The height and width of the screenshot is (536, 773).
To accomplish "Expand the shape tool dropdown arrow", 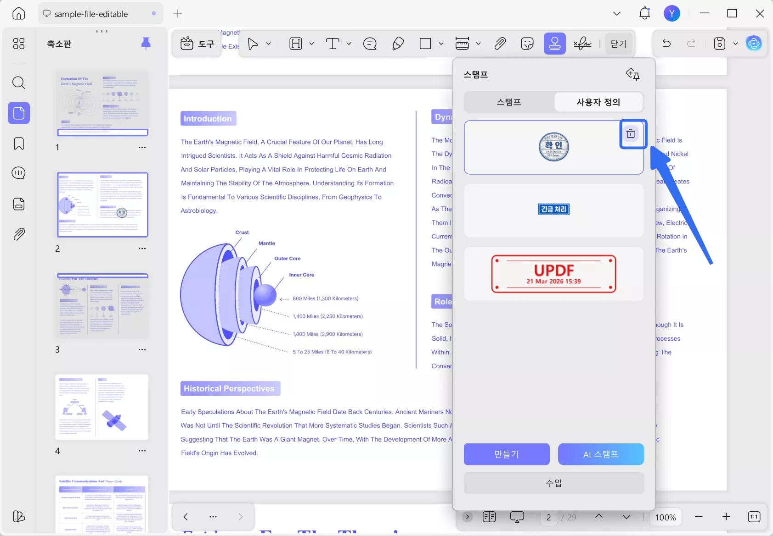I will pyautogui.click(x=441, y=44).
